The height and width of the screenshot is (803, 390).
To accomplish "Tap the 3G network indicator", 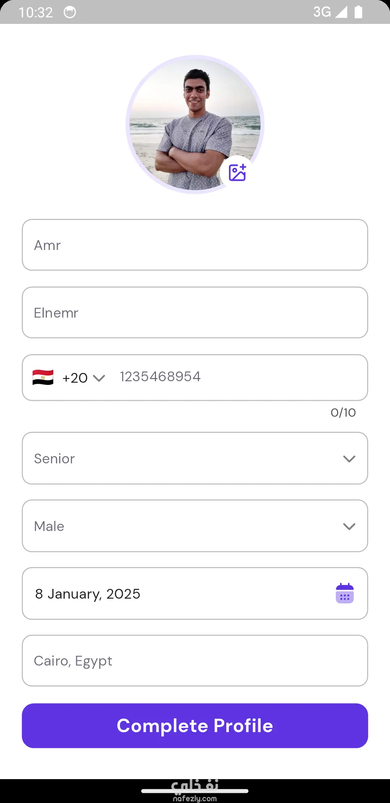I will [322, 12].
